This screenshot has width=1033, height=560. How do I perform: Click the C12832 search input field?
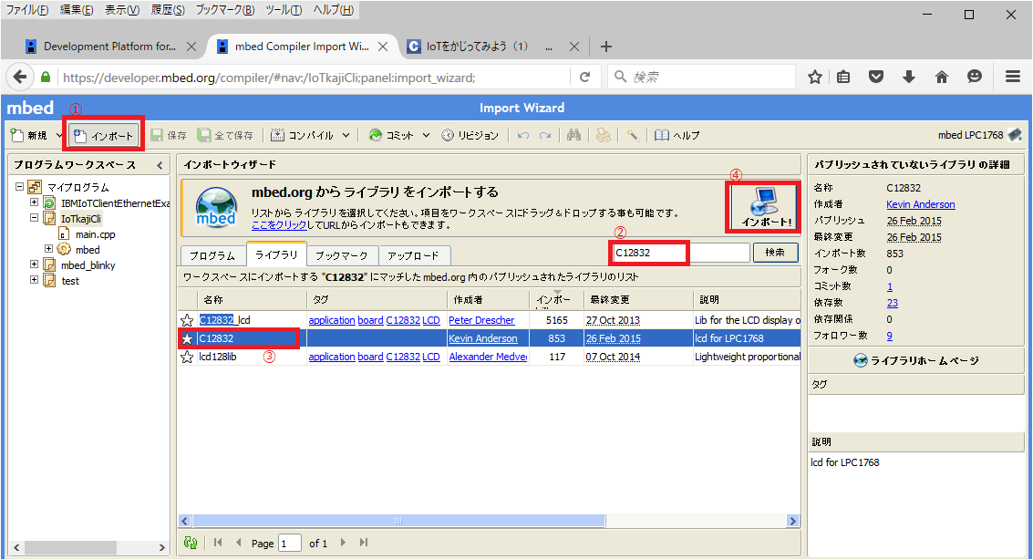[680, 253]
